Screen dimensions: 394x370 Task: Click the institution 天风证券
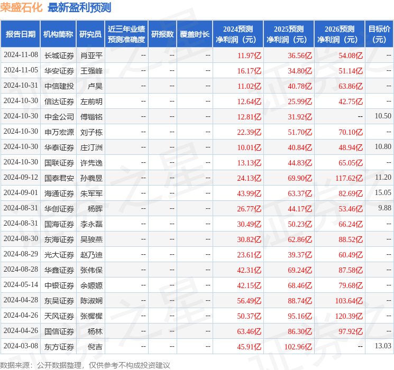(x=59, y=316)
